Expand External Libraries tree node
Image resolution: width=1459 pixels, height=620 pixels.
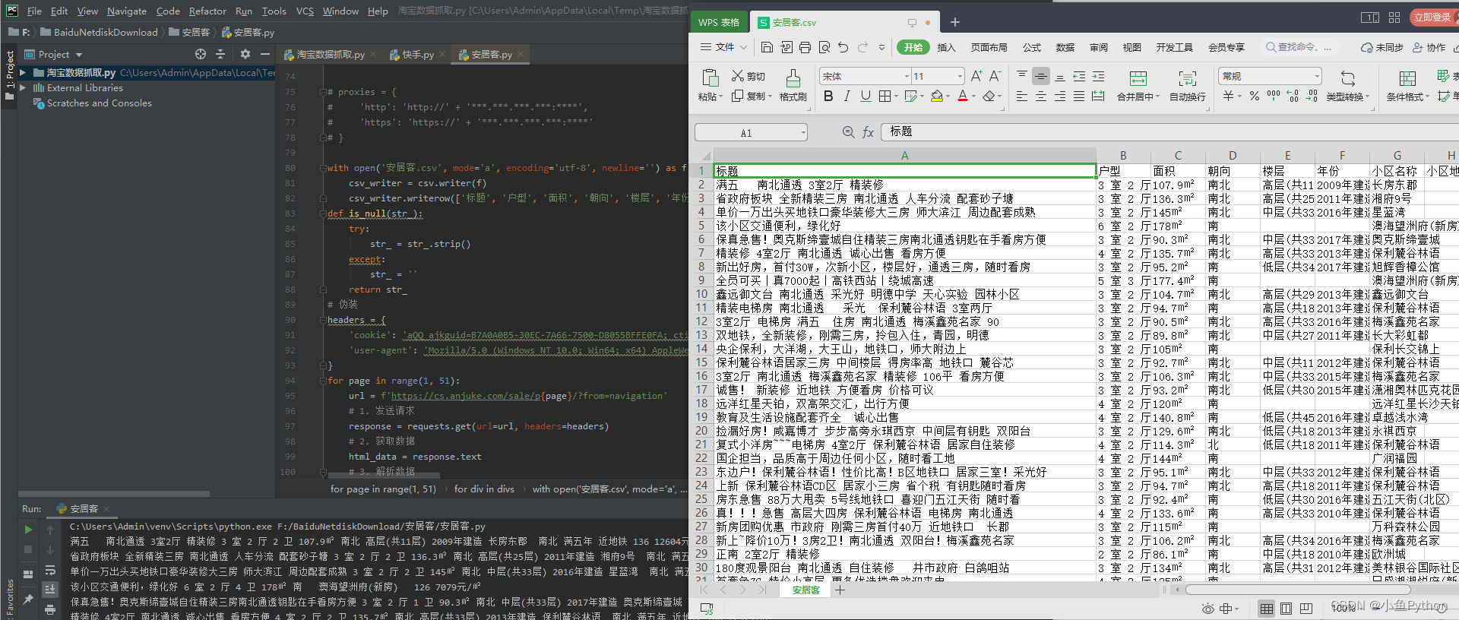(23, 88)
